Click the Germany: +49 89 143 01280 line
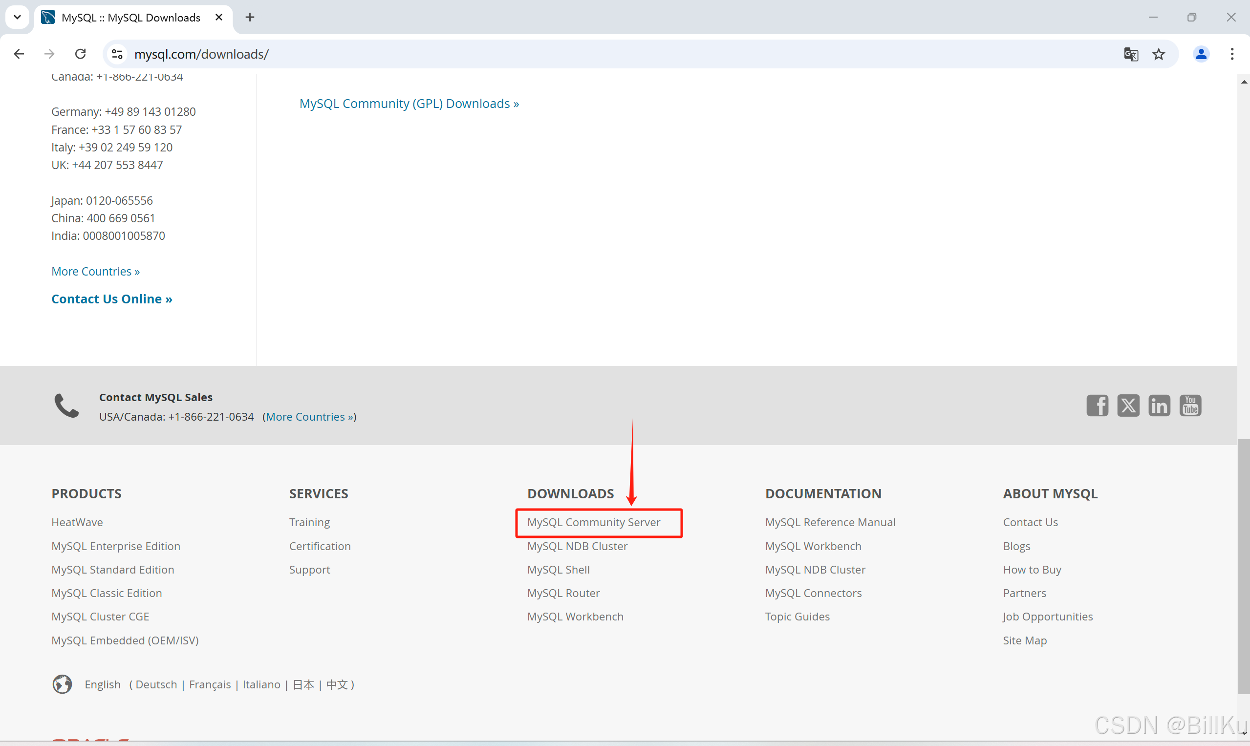The width and height of the screenshot is (1250, 746). point(123,111)
